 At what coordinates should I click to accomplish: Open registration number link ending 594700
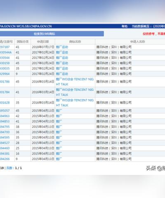5,132
